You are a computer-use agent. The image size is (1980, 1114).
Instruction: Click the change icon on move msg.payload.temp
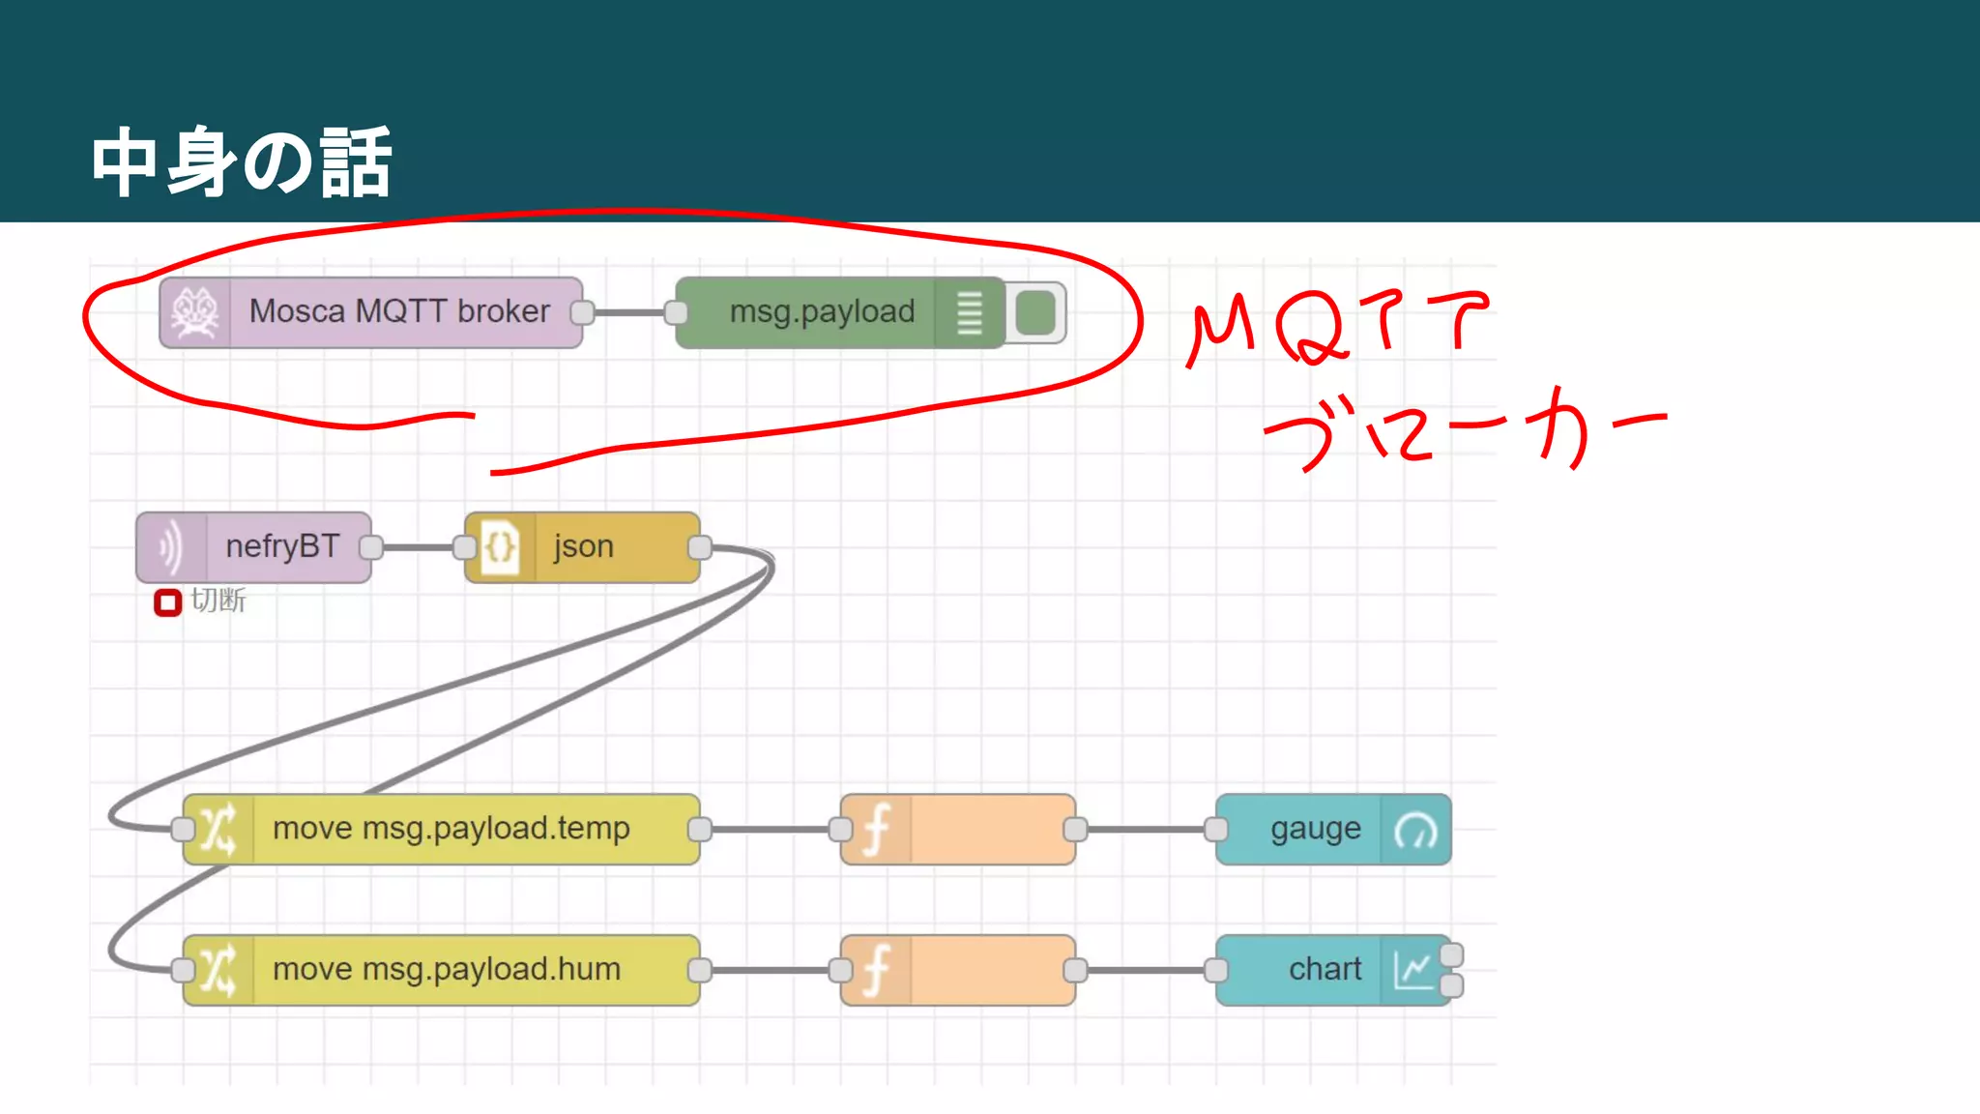(x=218, y=830)
